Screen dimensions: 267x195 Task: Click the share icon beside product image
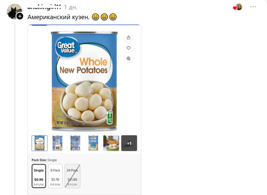(129, 37)
